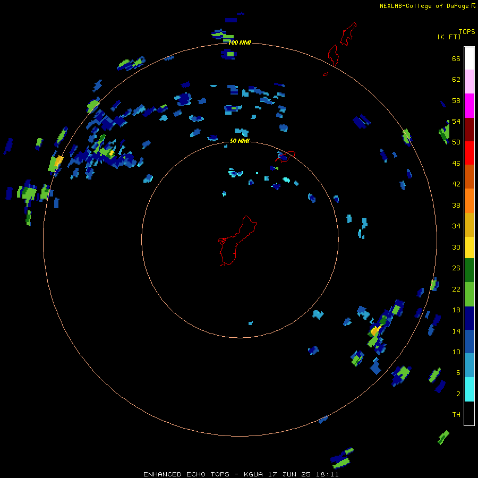Click the ENHANCED ECHO TOPS caption text
478x478 pixels.
pos(186,474)
